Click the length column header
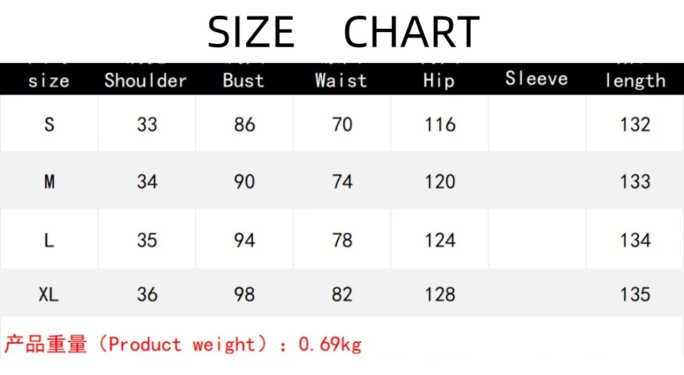Viewport: 684px width, 375px height. 635,81
